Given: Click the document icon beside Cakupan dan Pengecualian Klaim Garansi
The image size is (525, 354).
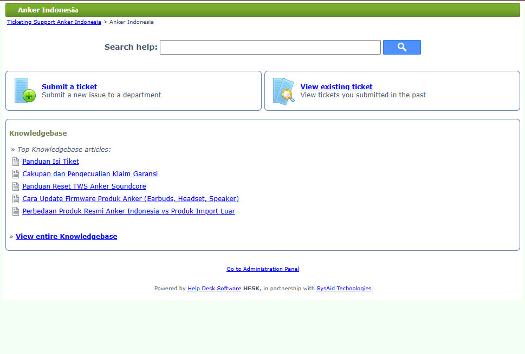Looking at the screenshot, I should click(x=16, y=173).
